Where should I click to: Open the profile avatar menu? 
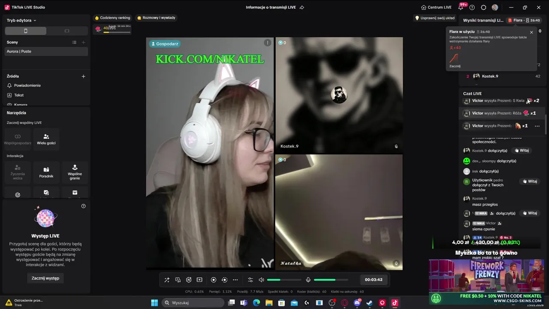click(x=495, y=7)
